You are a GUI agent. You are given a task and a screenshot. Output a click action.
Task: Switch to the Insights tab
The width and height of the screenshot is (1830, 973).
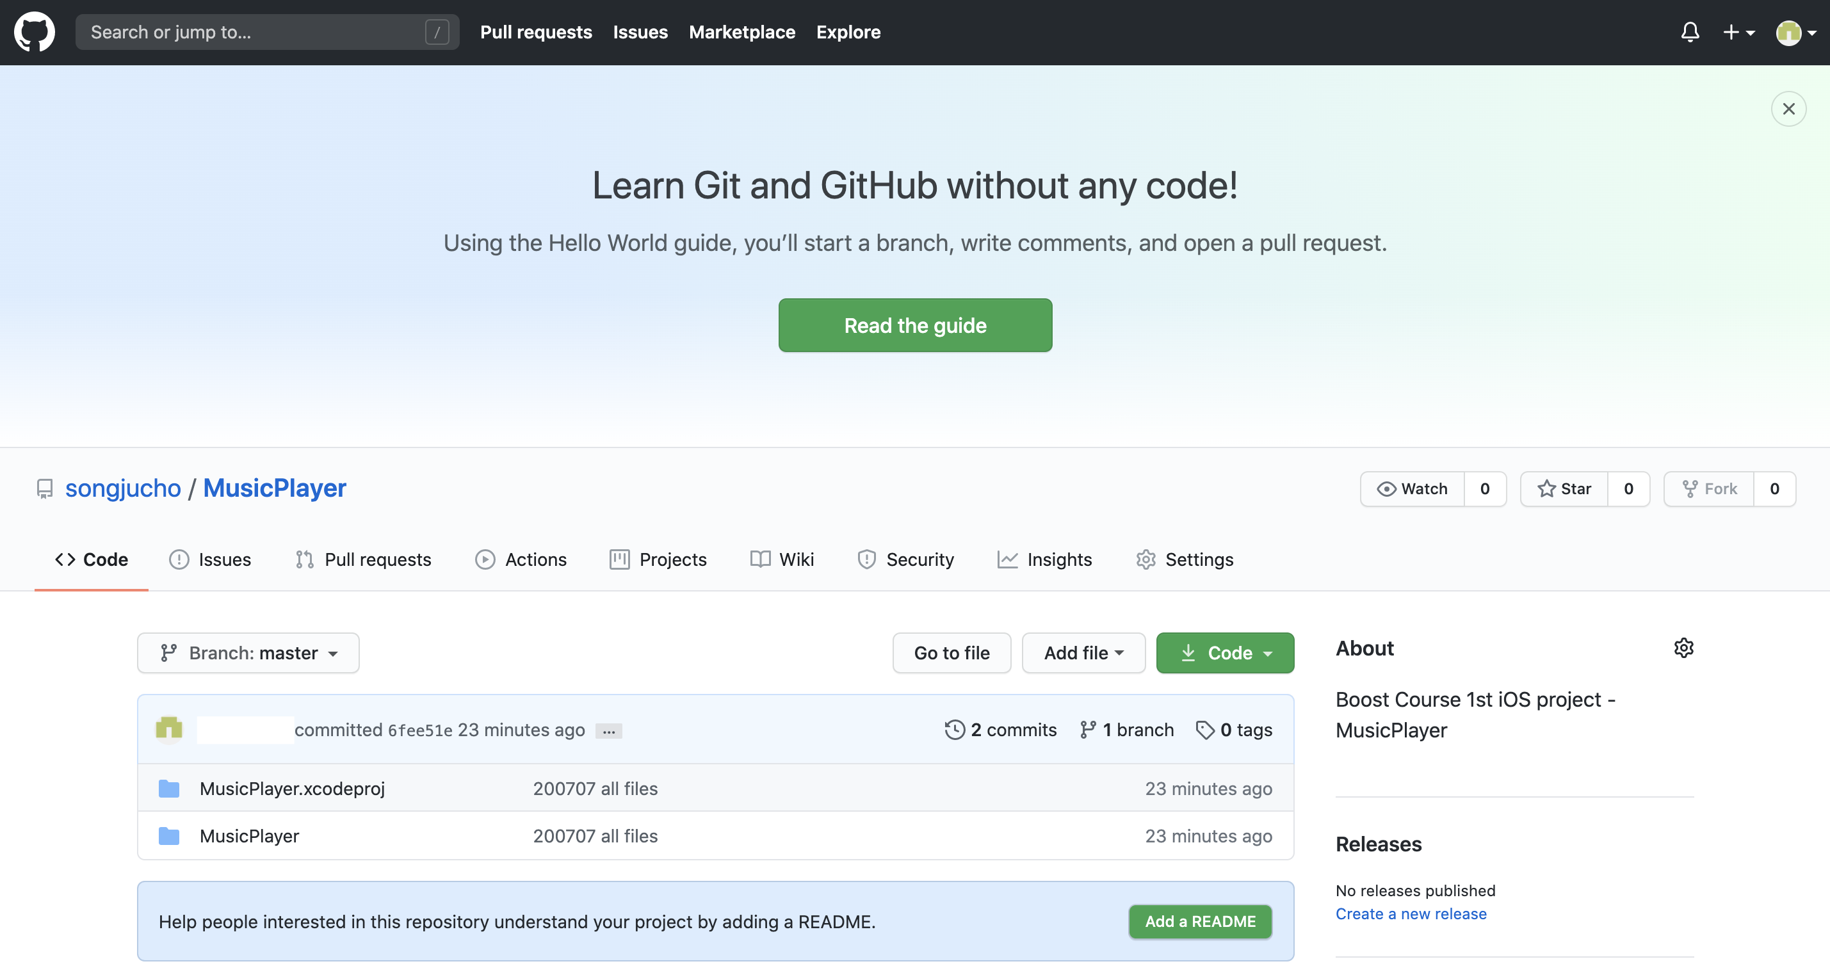pyautogui.click(x=1044, y=559)
